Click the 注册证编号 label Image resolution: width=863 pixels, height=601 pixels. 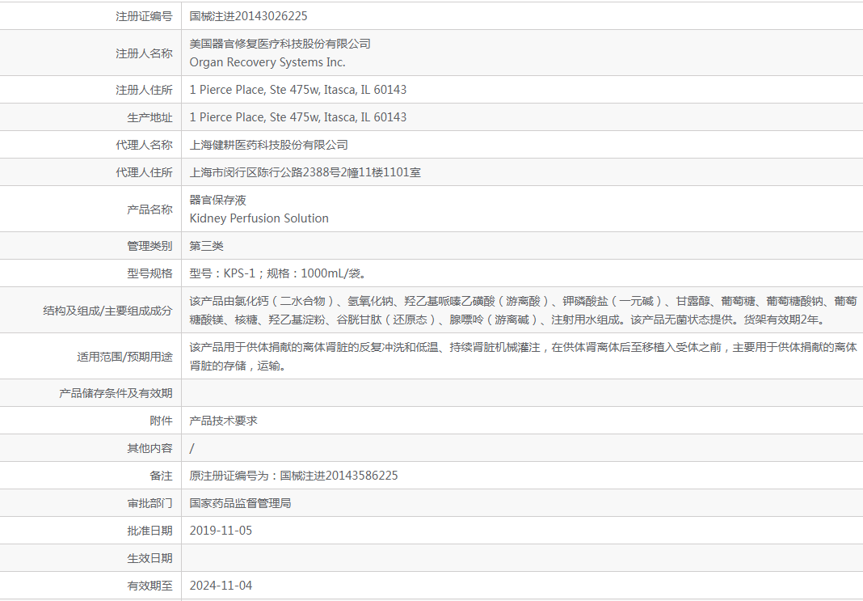[x=144, y=16]
